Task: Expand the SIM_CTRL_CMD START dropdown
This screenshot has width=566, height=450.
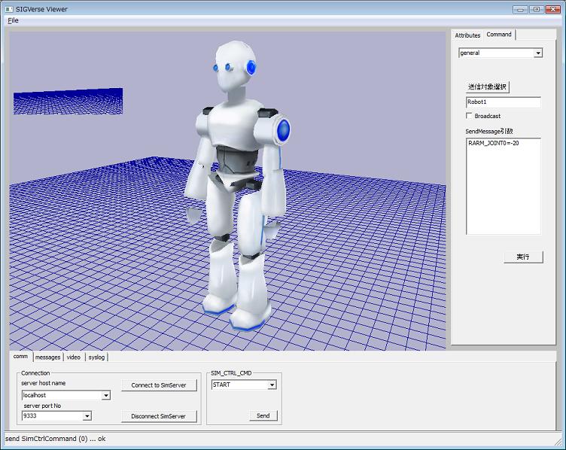Action: (x=272, y=385)
